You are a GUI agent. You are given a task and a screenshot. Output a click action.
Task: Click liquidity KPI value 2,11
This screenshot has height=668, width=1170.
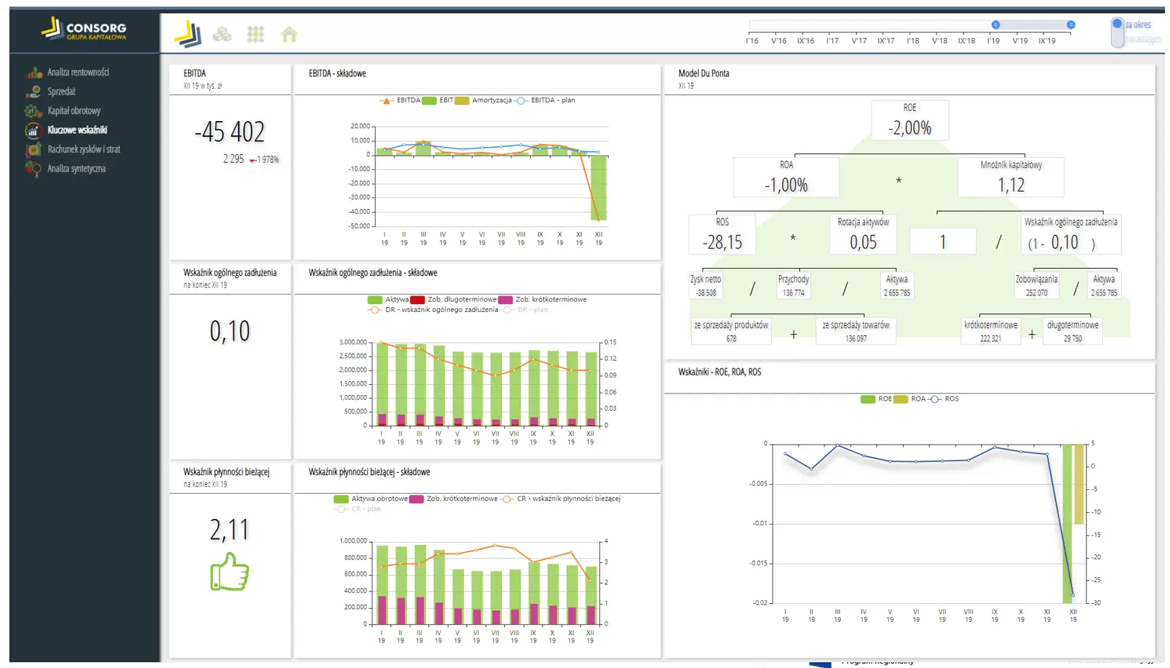[x=229, y=530]
